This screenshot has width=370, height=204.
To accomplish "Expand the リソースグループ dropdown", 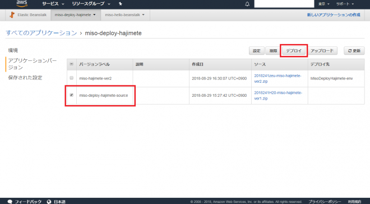I will point(91,4).
